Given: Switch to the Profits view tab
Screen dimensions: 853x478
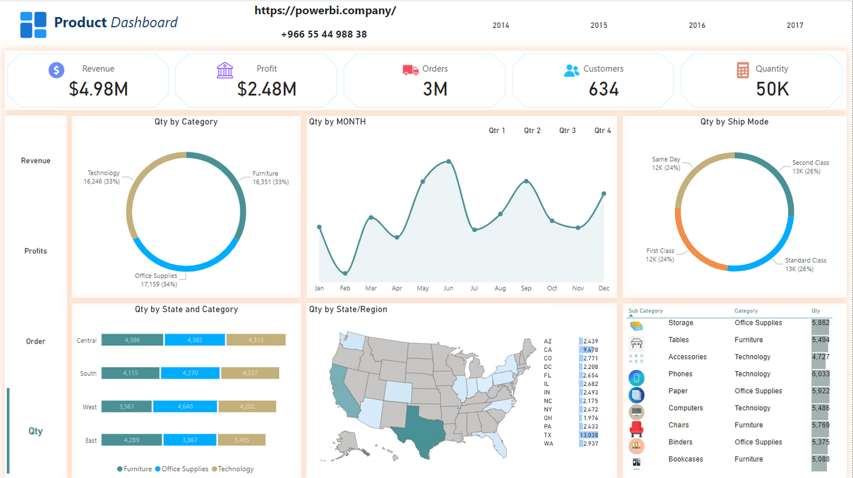Looking at the screenshot, I should coord(35,251).
